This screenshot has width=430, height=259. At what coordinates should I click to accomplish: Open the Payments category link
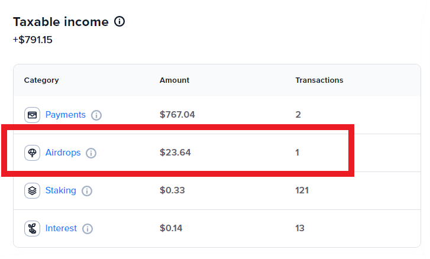click(x=65, y=115)
